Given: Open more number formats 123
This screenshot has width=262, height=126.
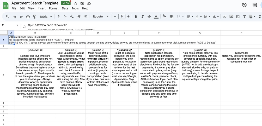Looking at the screenshot, I should tap(86, 16).
